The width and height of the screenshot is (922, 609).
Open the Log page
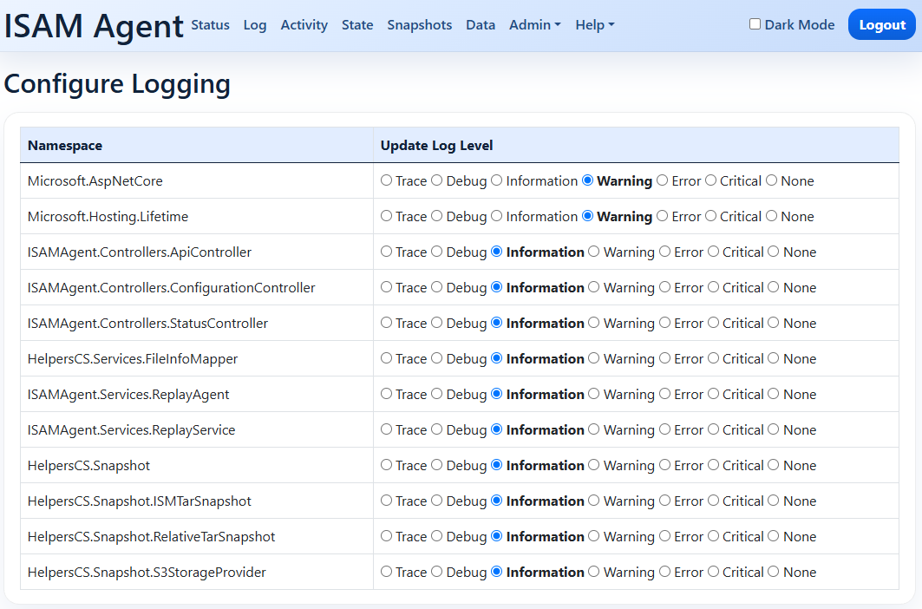pyautogui.click(x=255, y=24)
